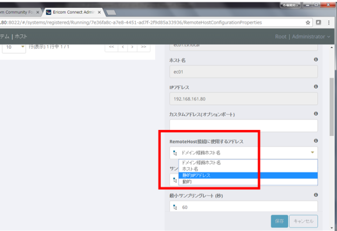Open the Root Administrator user menu
The width and height of the screenshot is (337, 231).
(302, 37)
